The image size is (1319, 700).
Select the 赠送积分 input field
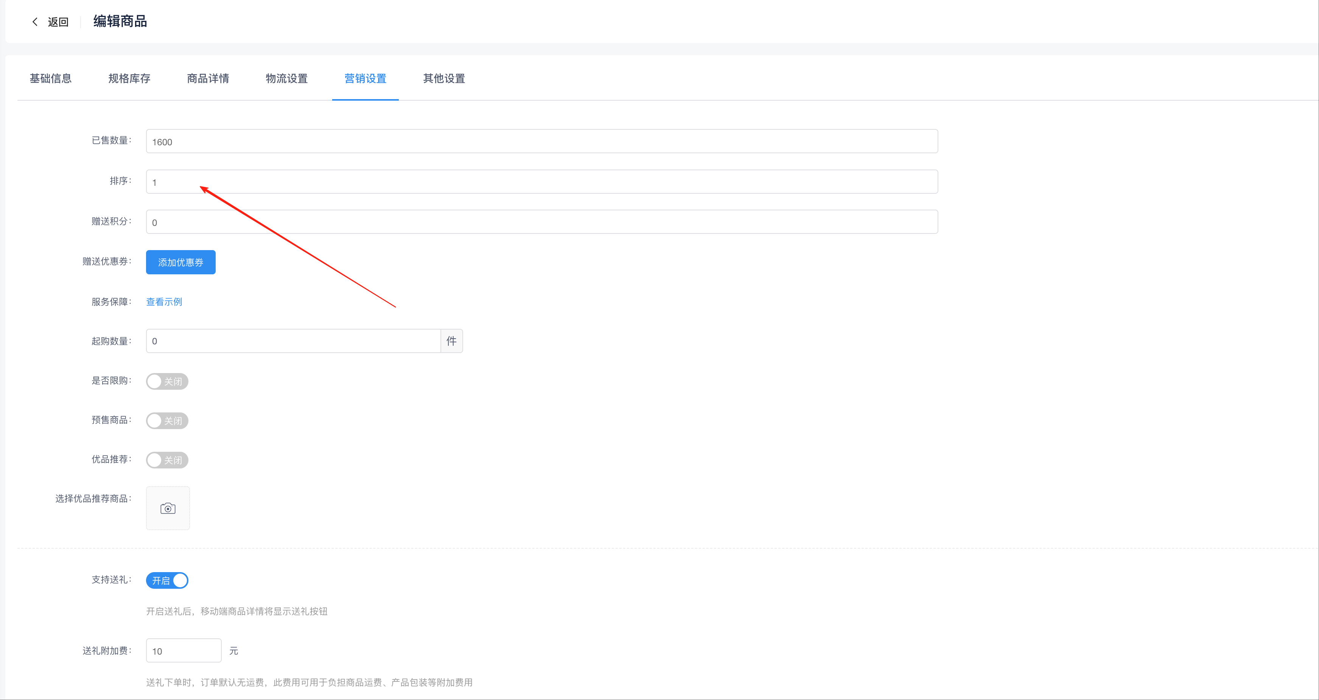541,222
